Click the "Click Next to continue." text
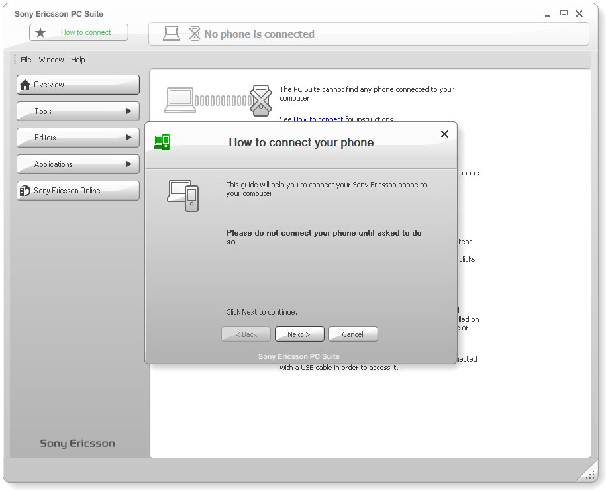Screen dimensions: 606x490 pos(262,312)
